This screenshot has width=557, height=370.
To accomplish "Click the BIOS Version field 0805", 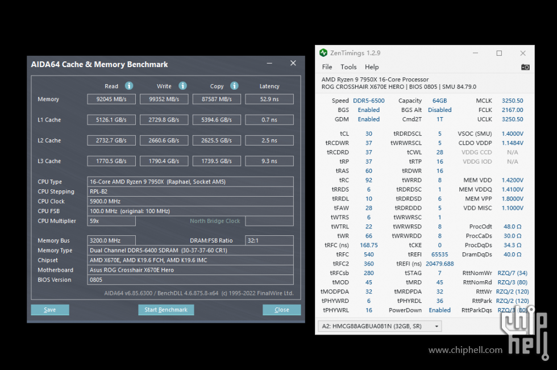I will coord(190,280).
